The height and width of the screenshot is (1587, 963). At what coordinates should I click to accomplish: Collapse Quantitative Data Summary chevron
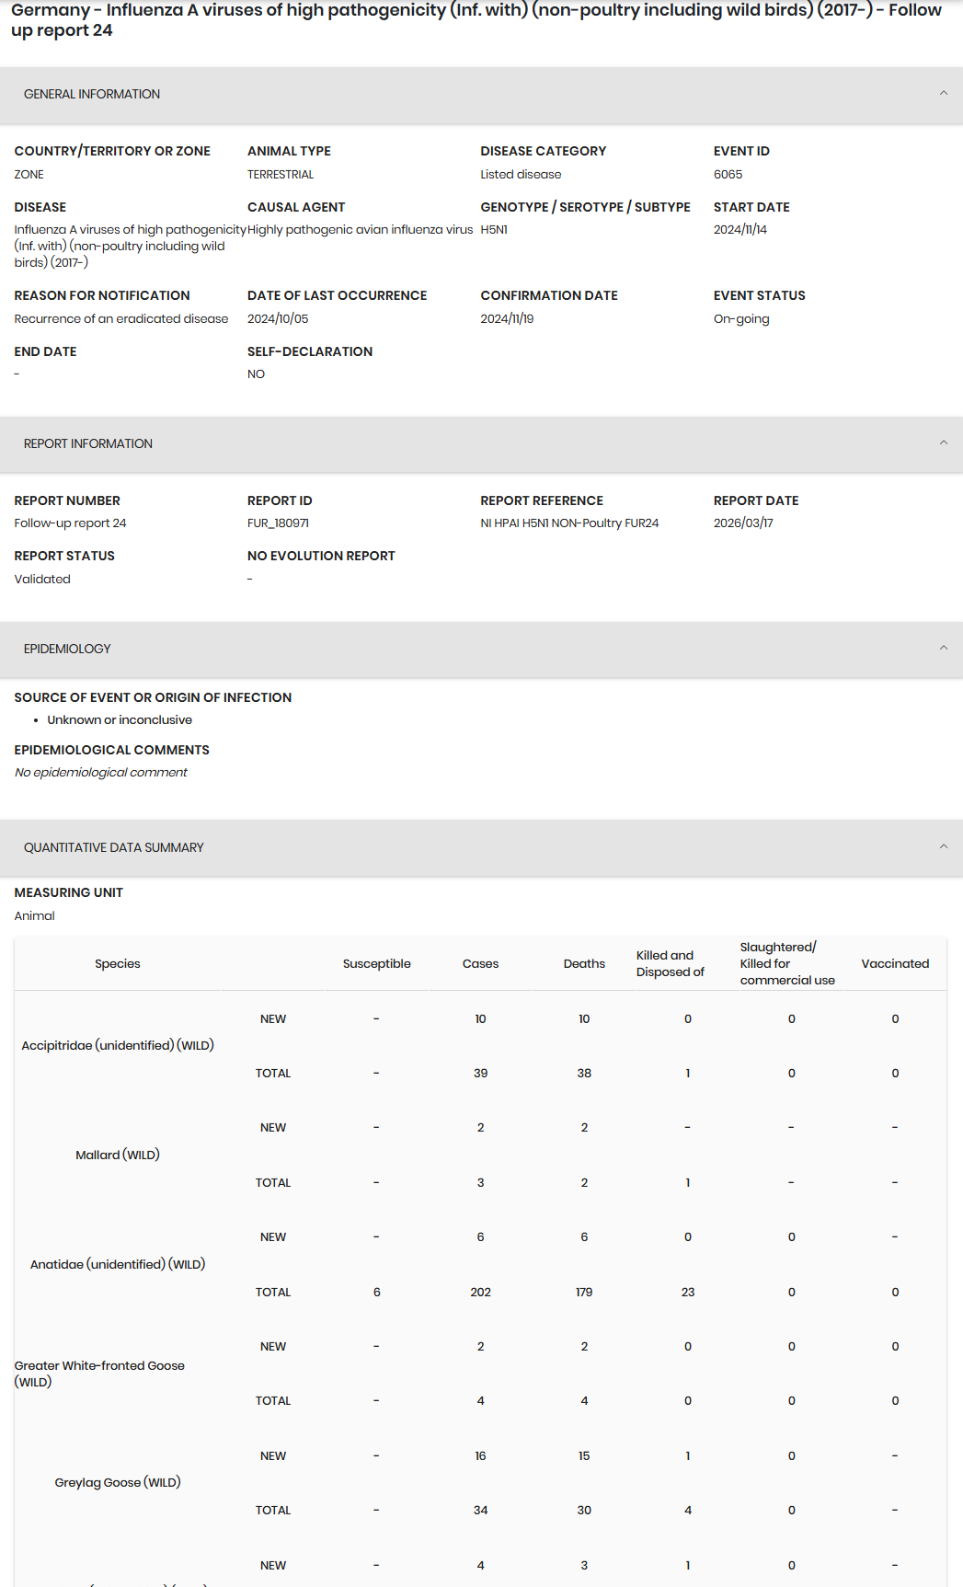pyautogui.click(x=943, y=846)
